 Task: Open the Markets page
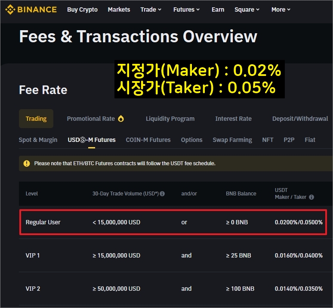tap(119, 9)
